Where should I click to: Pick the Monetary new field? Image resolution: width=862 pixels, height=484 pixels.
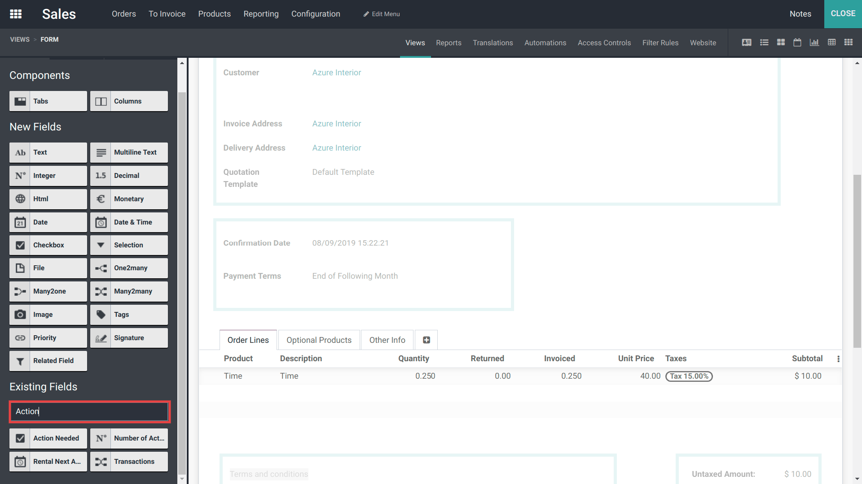coord(129,199)
